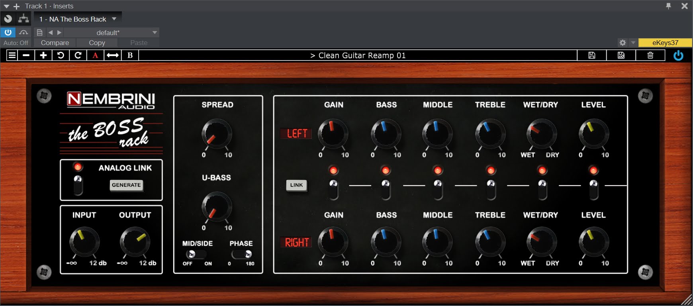The width and height of the screenshot is (693, 306).
Task: Click the Output knob
Action: click(135, 242)
